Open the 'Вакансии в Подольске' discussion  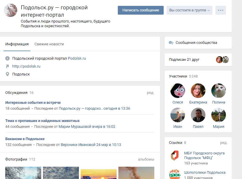point(25,139)
